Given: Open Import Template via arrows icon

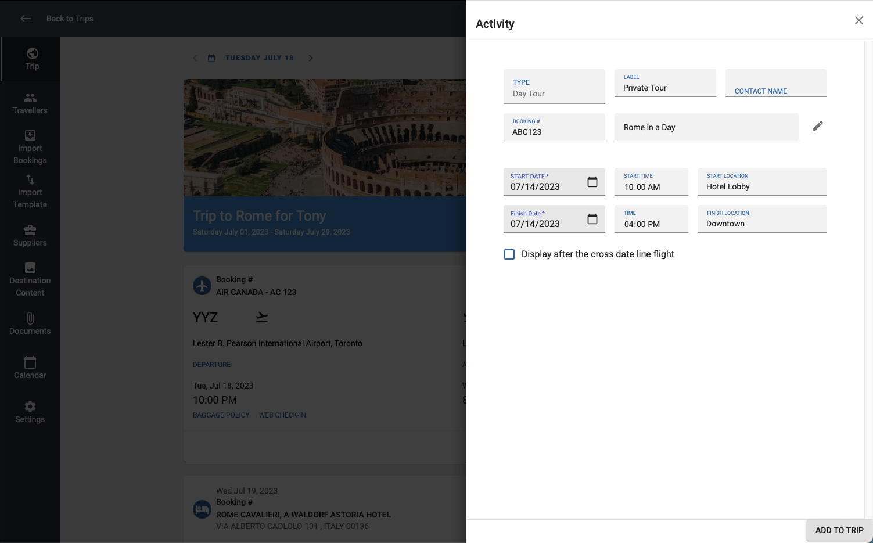Looking at the screenshot, I should pyautogui.click(x=30, y=179).
